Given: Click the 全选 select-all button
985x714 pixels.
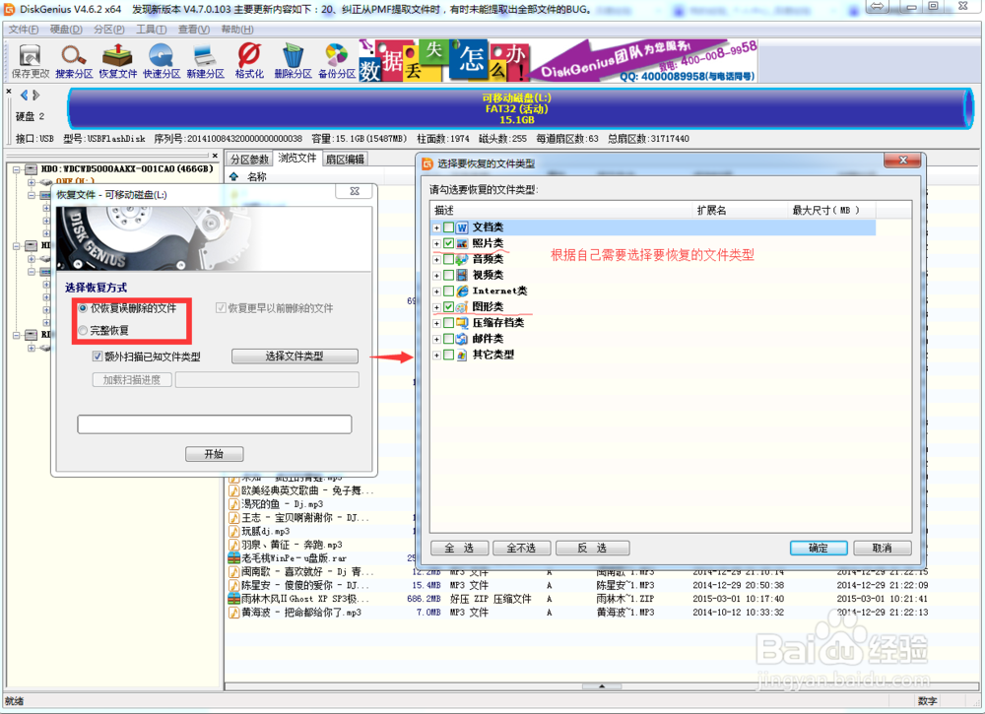Looking at the screenshot, I should (459, 549).
